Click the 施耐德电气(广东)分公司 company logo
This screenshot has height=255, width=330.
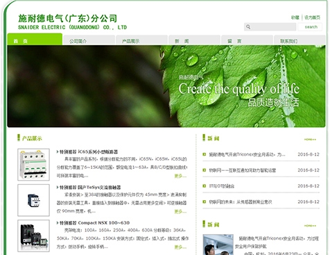tap(72, 22)
